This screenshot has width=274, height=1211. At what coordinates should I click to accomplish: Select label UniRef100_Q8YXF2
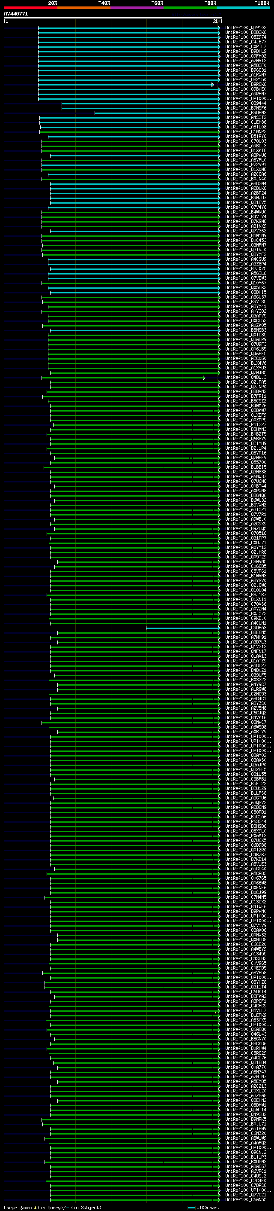point(245,255)
